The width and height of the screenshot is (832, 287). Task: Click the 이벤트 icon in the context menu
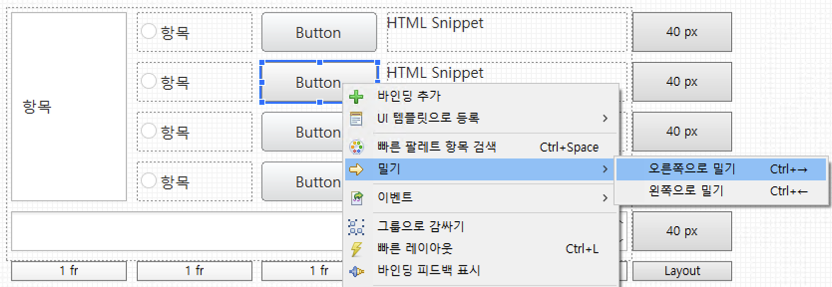[x=357, y=198]
